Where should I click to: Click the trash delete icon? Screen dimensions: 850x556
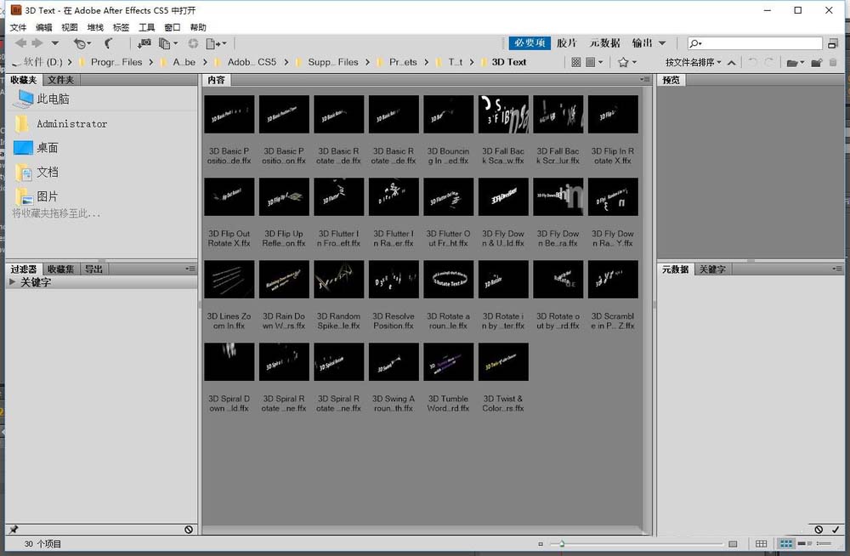[x=833, y=62]
